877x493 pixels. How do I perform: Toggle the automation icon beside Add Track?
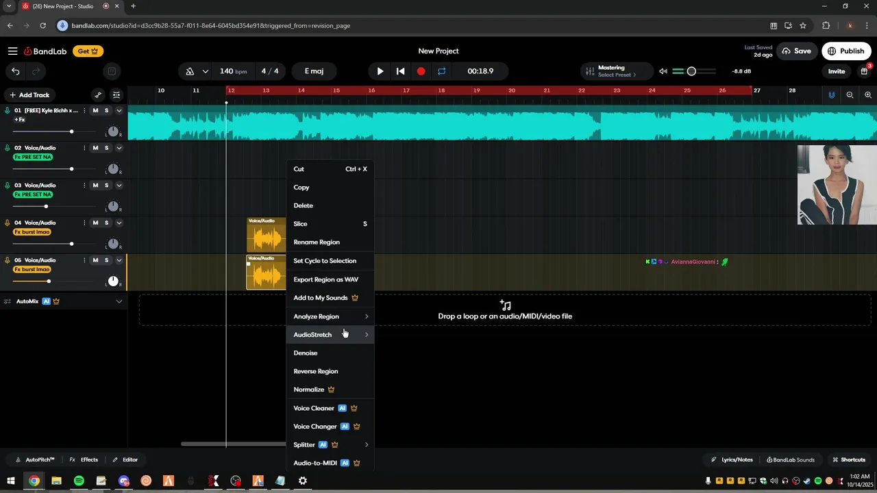coord(98,95)
